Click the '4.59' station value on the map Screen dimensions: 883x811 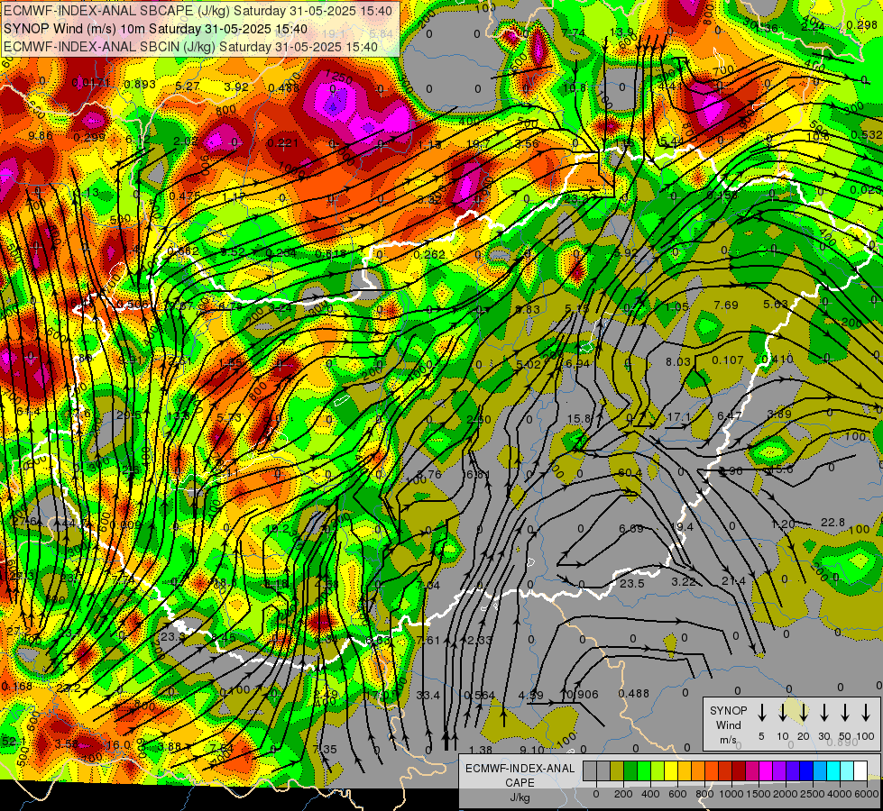pyautogui.click(x=530, y=696)
